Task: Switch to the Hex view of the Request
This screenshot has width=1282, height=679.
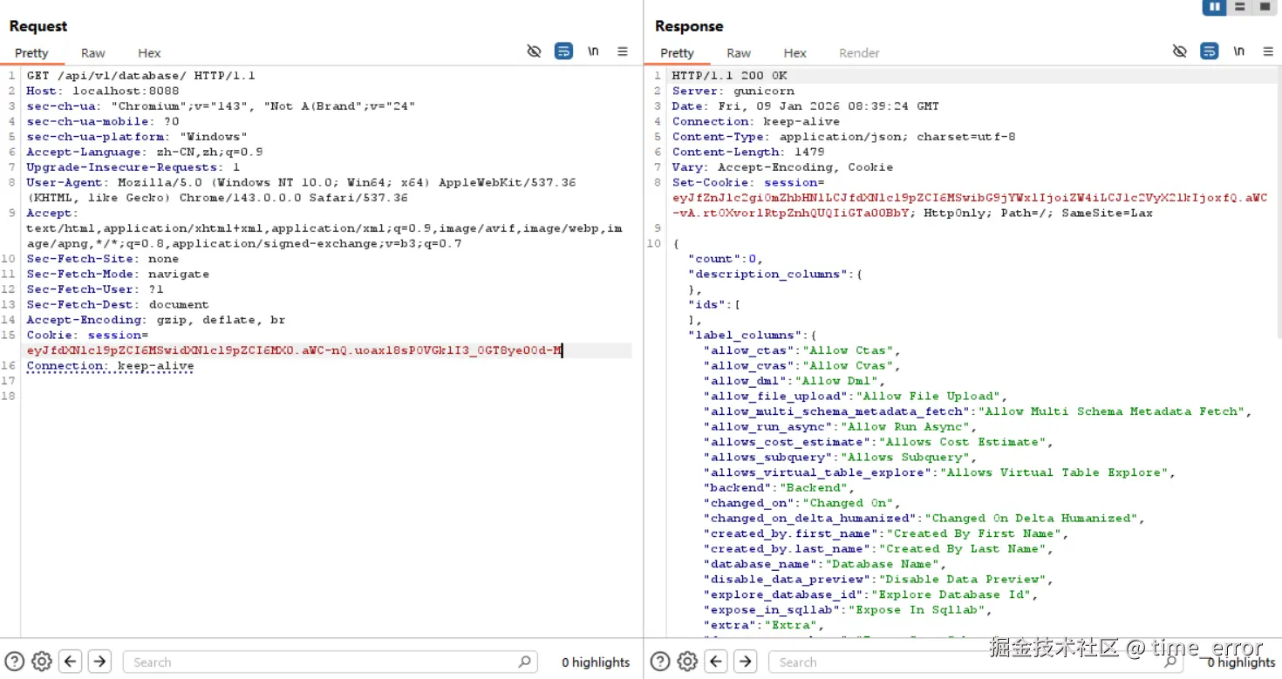Action: coord(149,52)
